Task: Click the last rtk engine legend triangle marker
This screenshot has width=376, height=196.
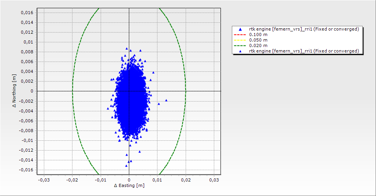Action: tap(240, 51)
